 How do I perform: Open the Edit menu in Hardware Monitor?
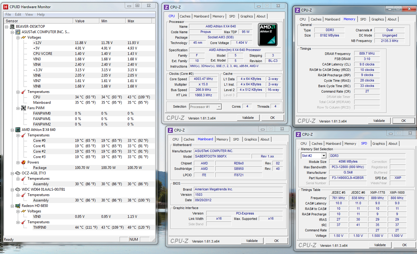[18, 14]
